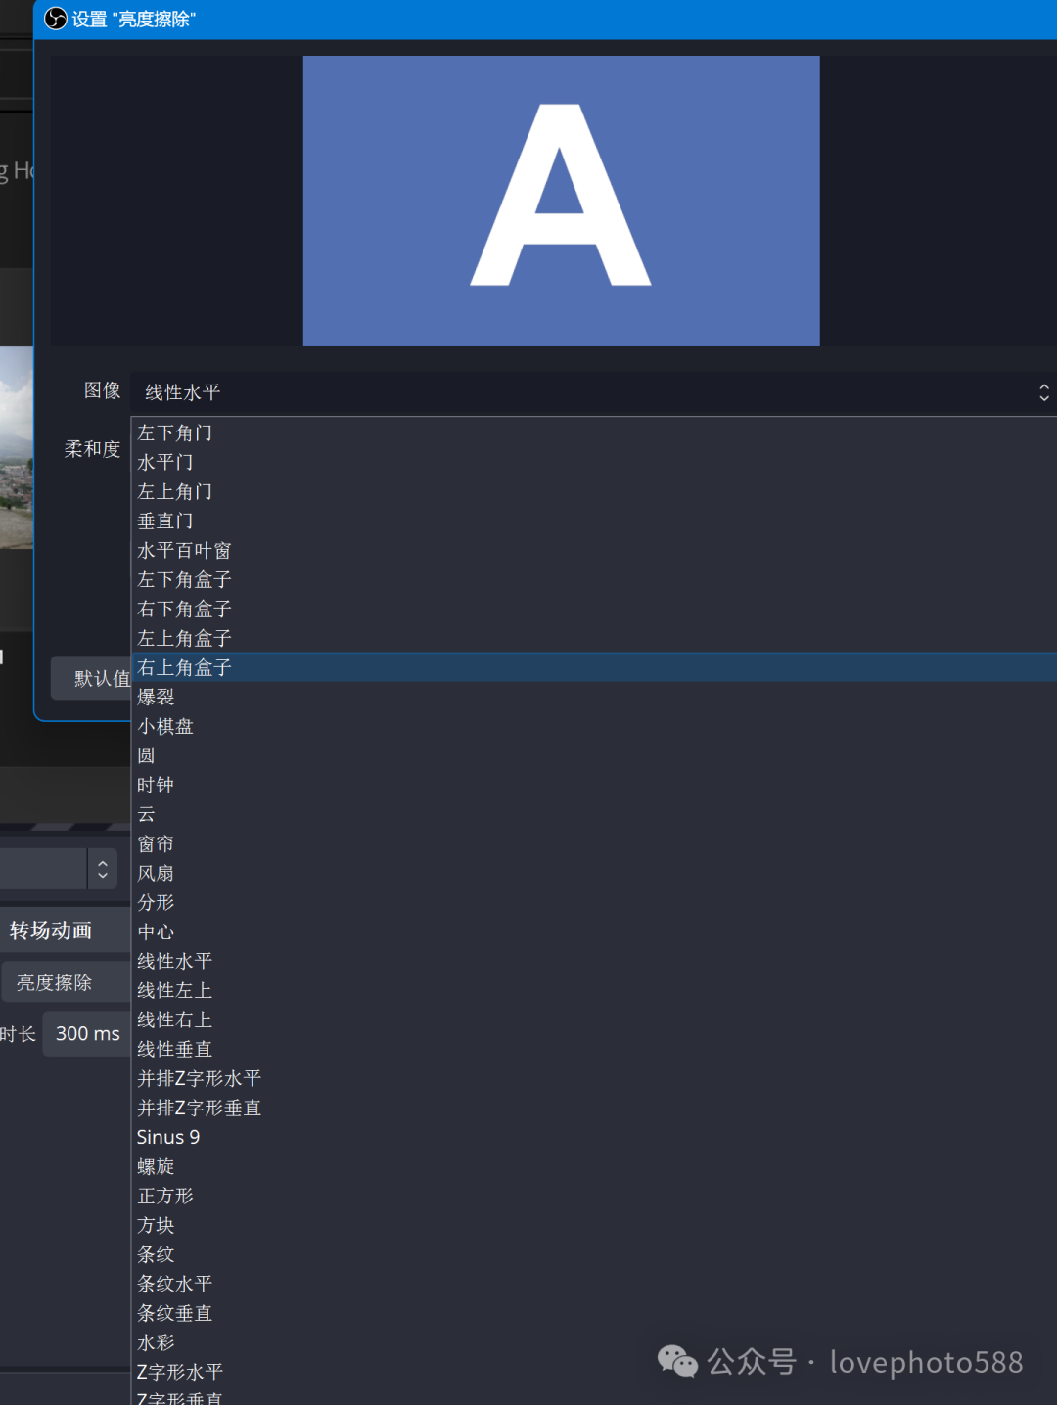Pick the 螺旋 wipe pattern
This screenshot has width=1057, height=1405.
156,1166
